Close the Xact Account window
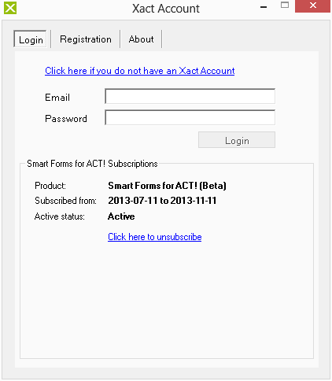The height and width of the screenshot is (381, 332). point(312,6)
